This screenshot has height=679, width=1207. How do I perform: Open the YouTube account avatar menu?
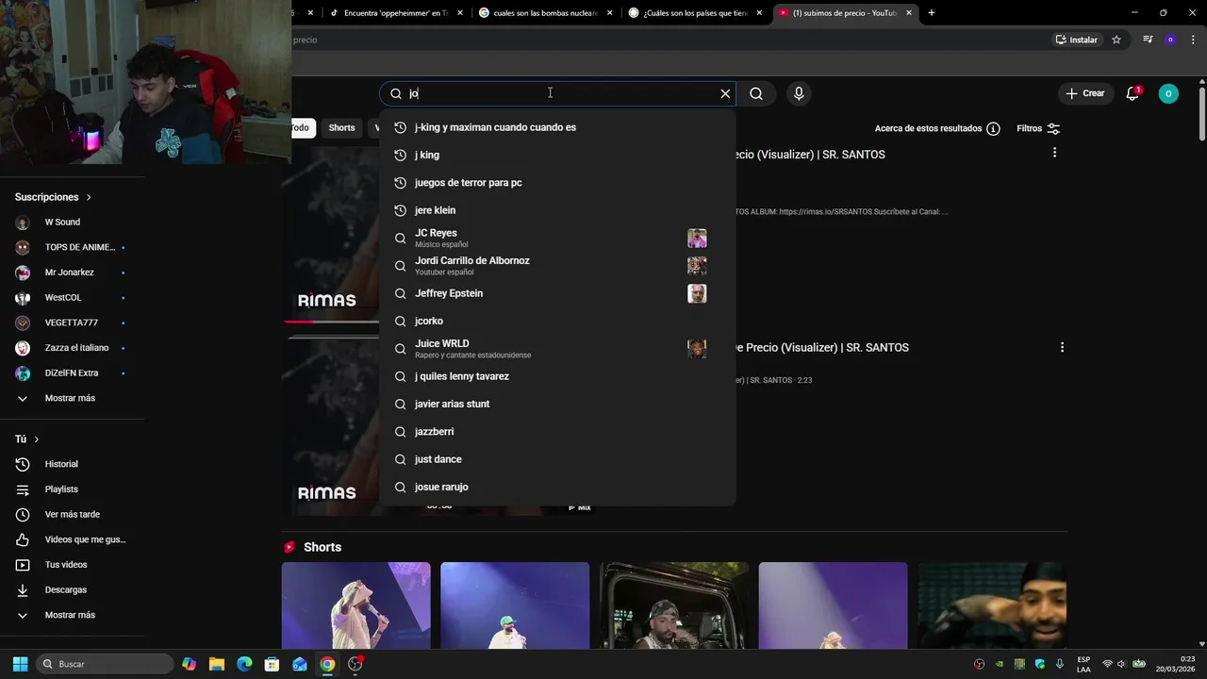(x=1168, y=93)
